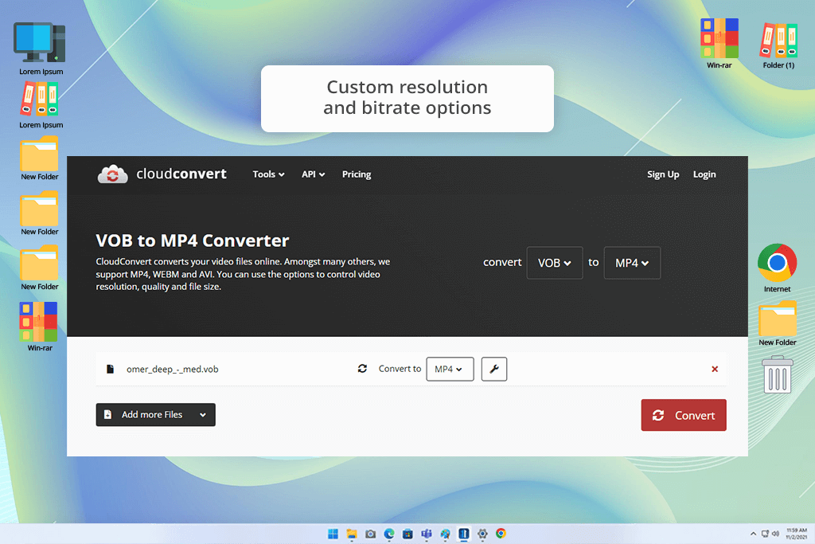
Task: Open the Paint app taskbar icon
Action: pos(445,534)
